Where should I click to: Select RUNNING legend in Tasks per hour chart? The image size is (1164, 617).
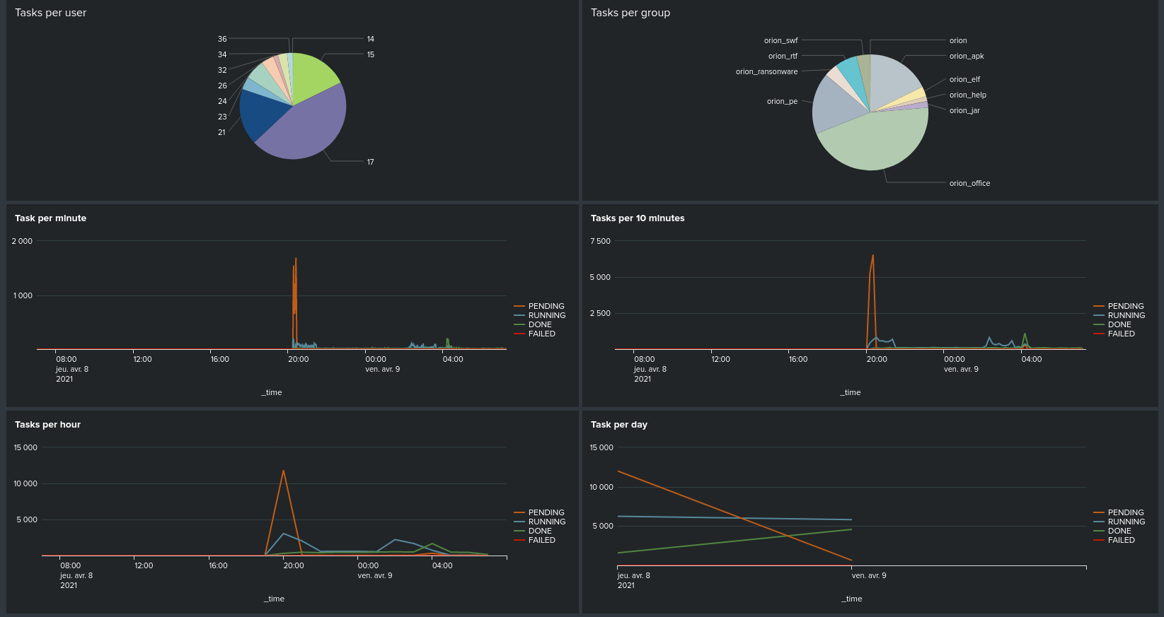click(539, 522)
